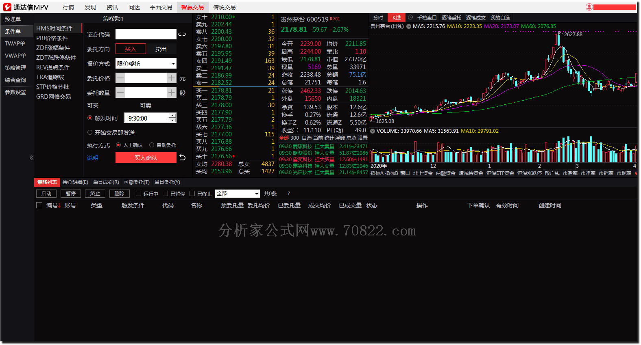Open the 逐笔成交 tab
This screenshot has height=345, width=641.
pyautogui.click(x=476, y=17)
